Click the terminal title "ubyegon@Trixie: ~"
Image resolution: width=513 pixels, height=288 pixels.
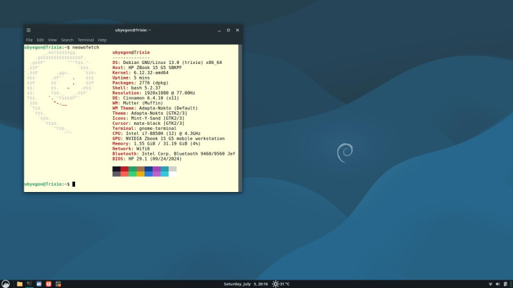(133, 30)
